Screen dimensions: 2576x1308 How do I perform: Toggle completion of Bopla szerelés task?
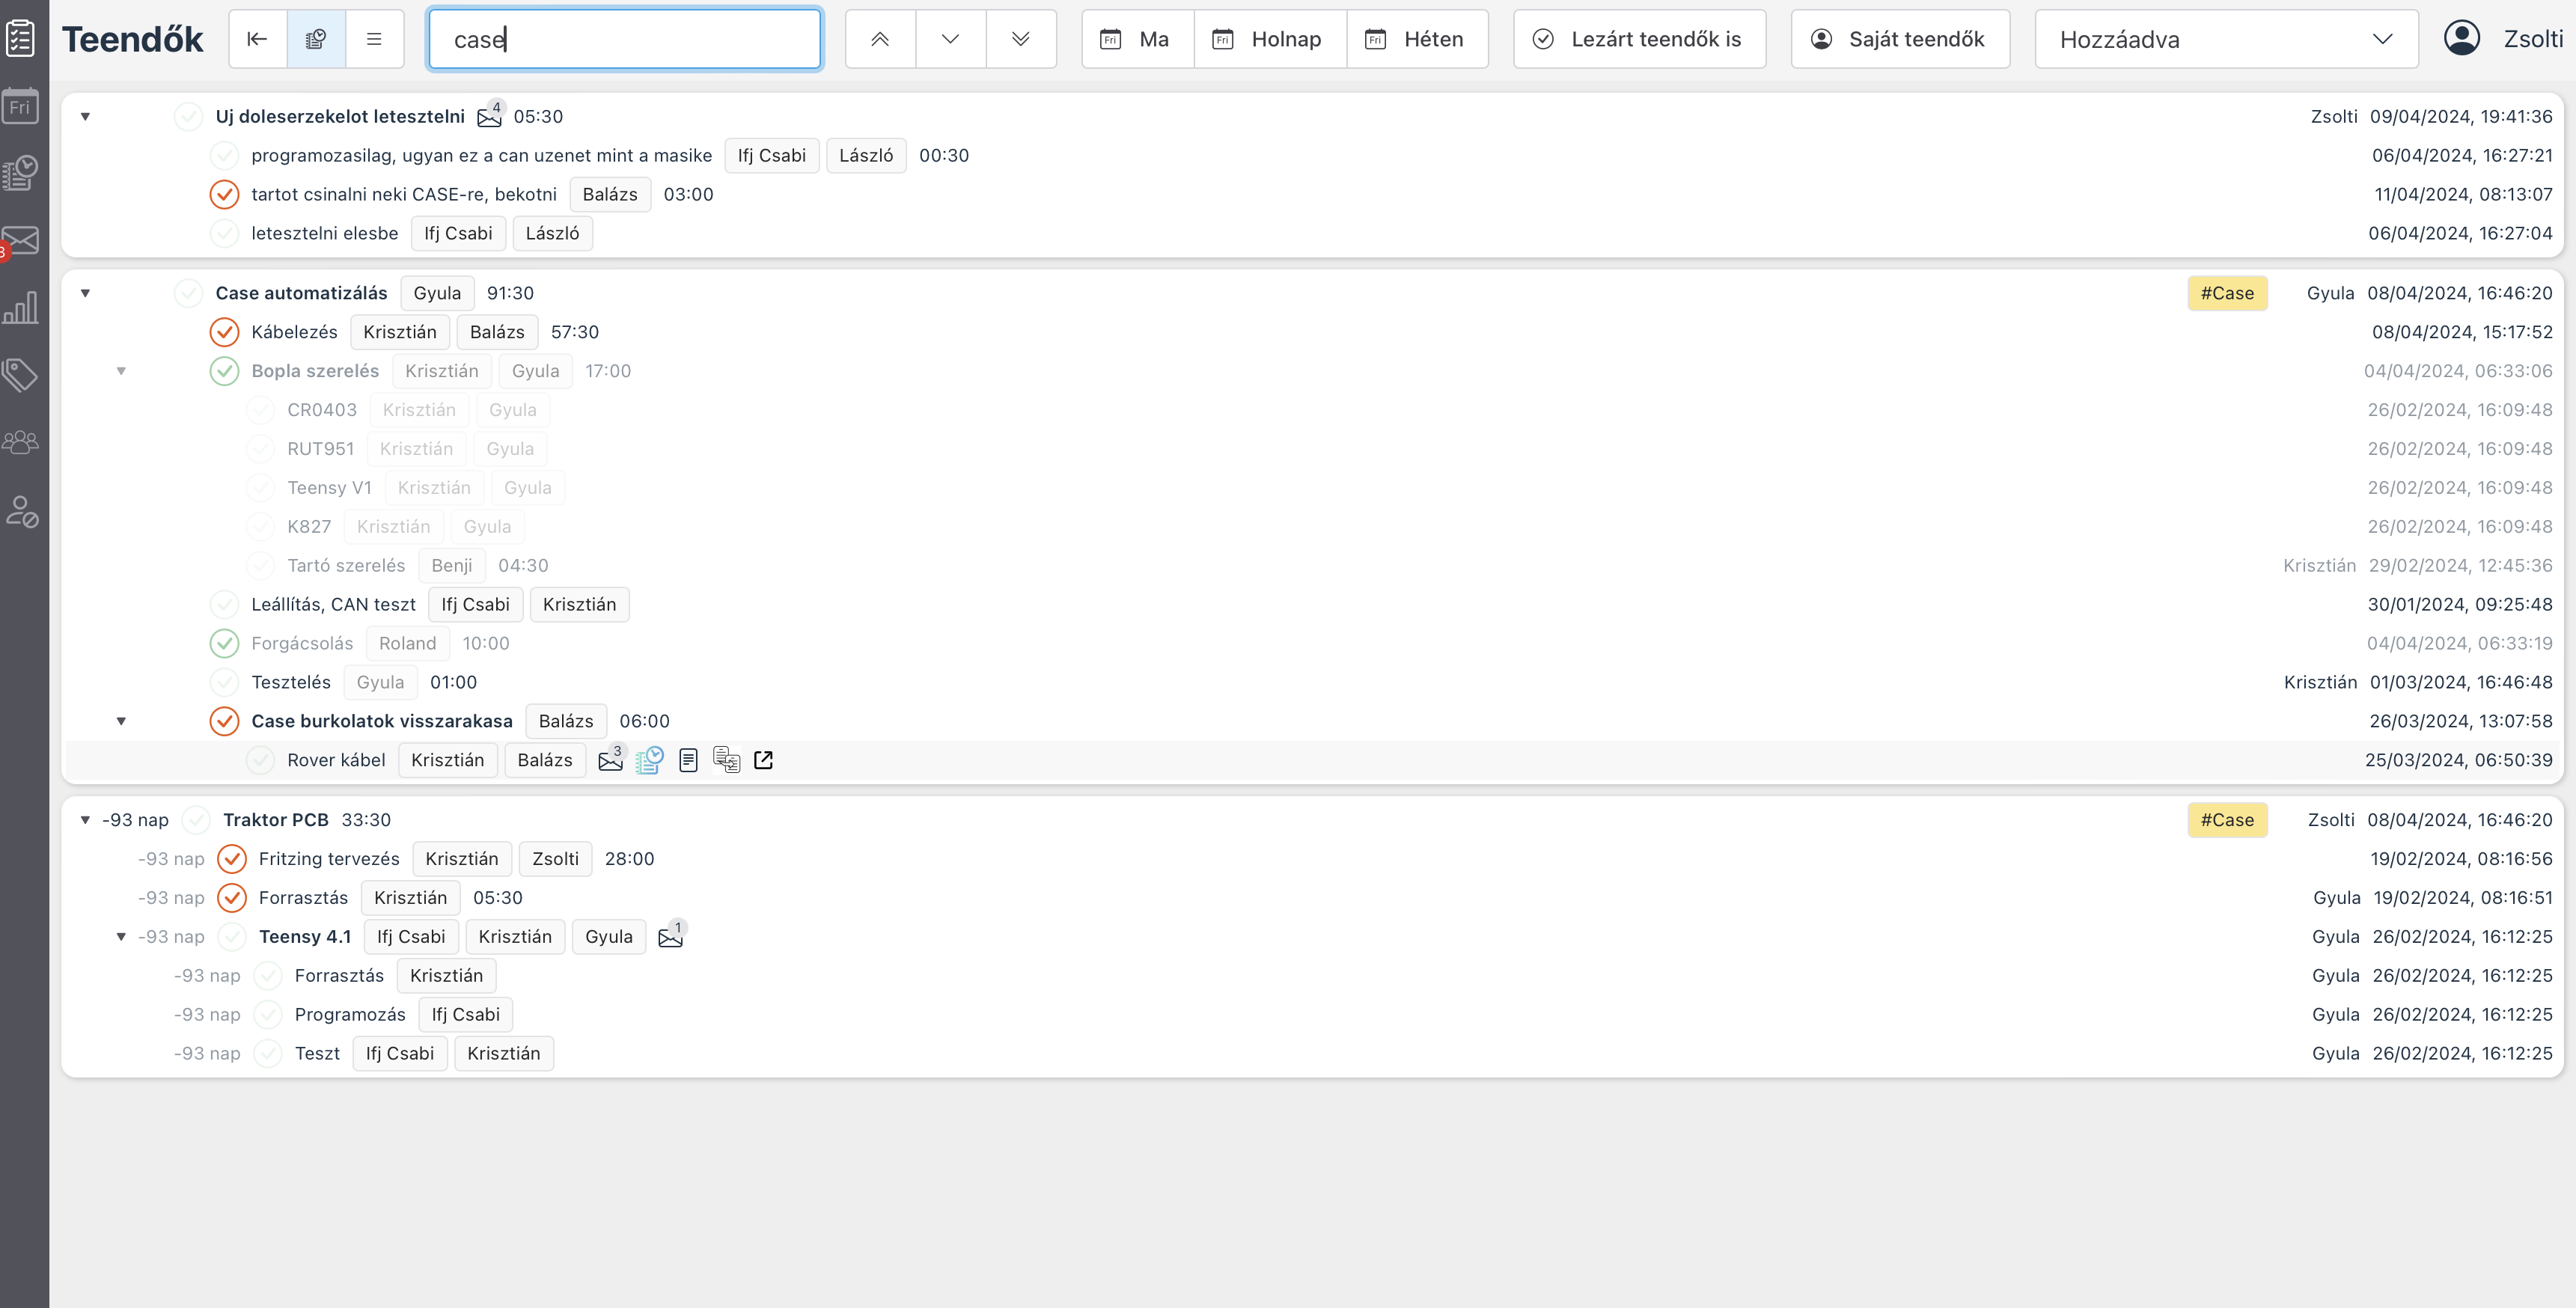point(224,371)
